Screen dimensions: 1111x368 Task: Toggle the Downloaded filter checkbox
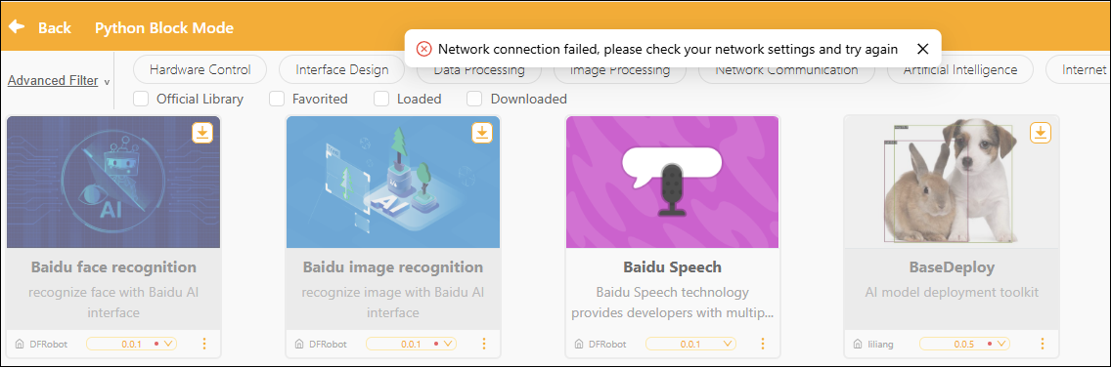tap(474, 99)
